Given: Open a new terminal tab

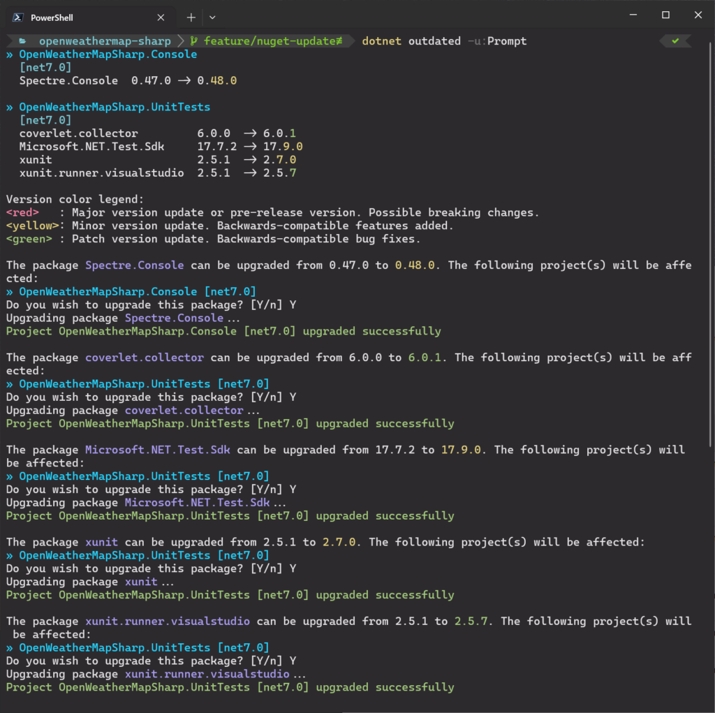Looking at the screenshot, I should pos(191,17).
